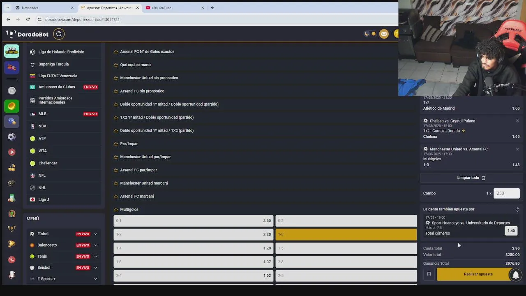Open a new browser tab
This screenshot has width=526, height=296.
point(212,8)
